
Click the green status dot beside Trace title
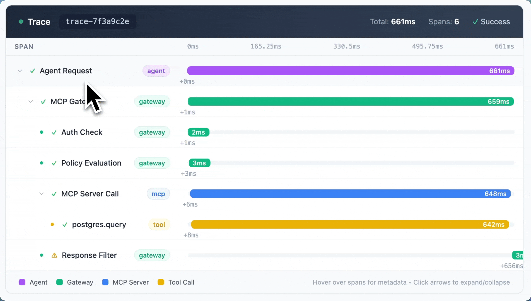[21, 22]
